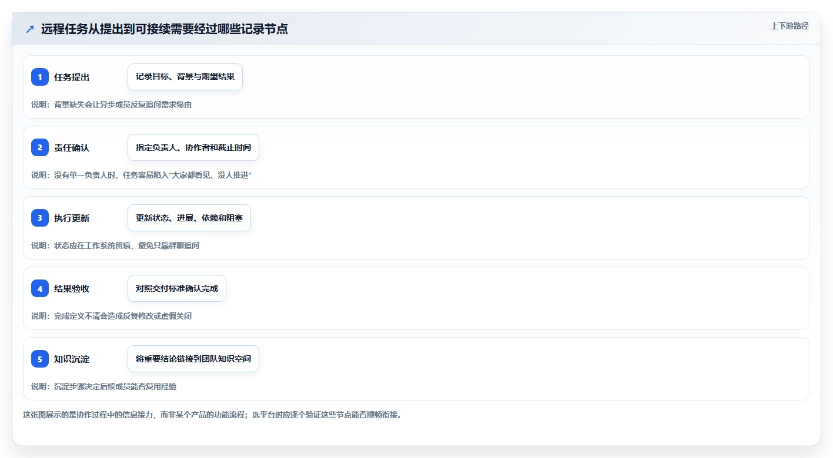Click the note 沉淀步骤决定后续成员能否复用经验

pos(104,386)
